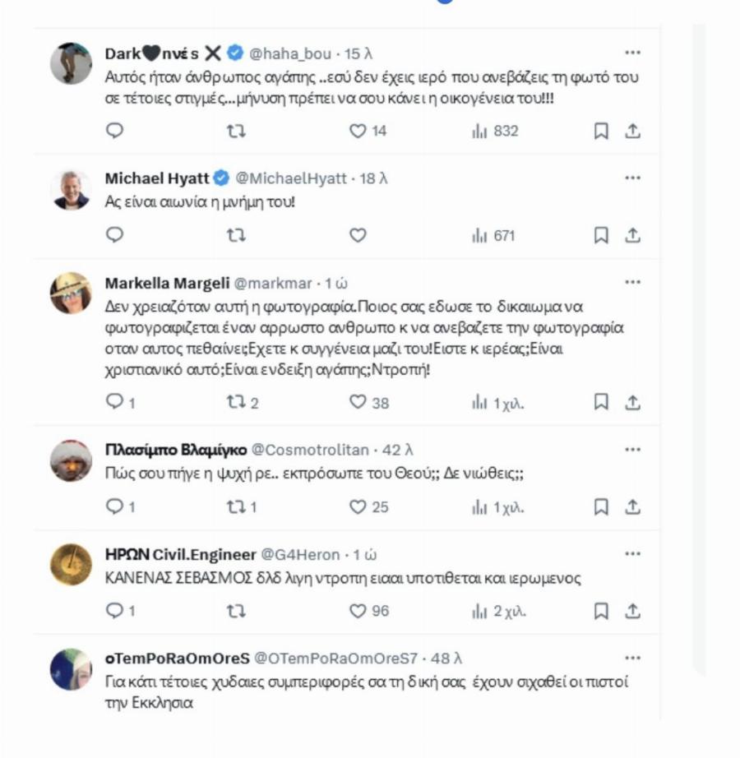Bookmark the haha_bou tweet
The height and width of the screenshot is (758, 740).
tap(601, 131)
